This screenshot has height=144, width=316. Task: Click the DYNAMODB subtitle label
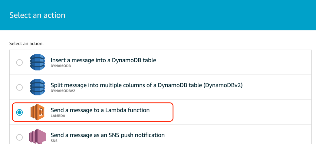61,66
